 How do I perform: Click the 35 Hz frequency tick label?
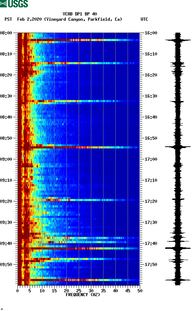coord(103,291)
